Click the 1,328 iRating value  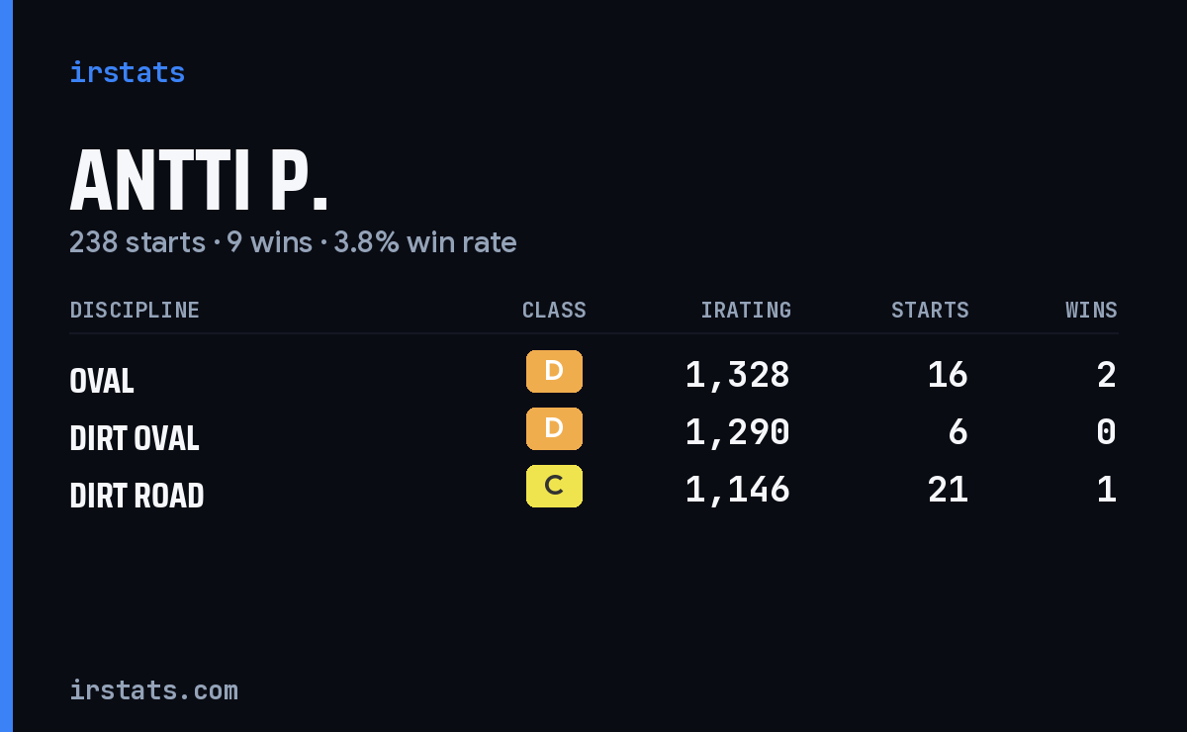tap(738, 375)
